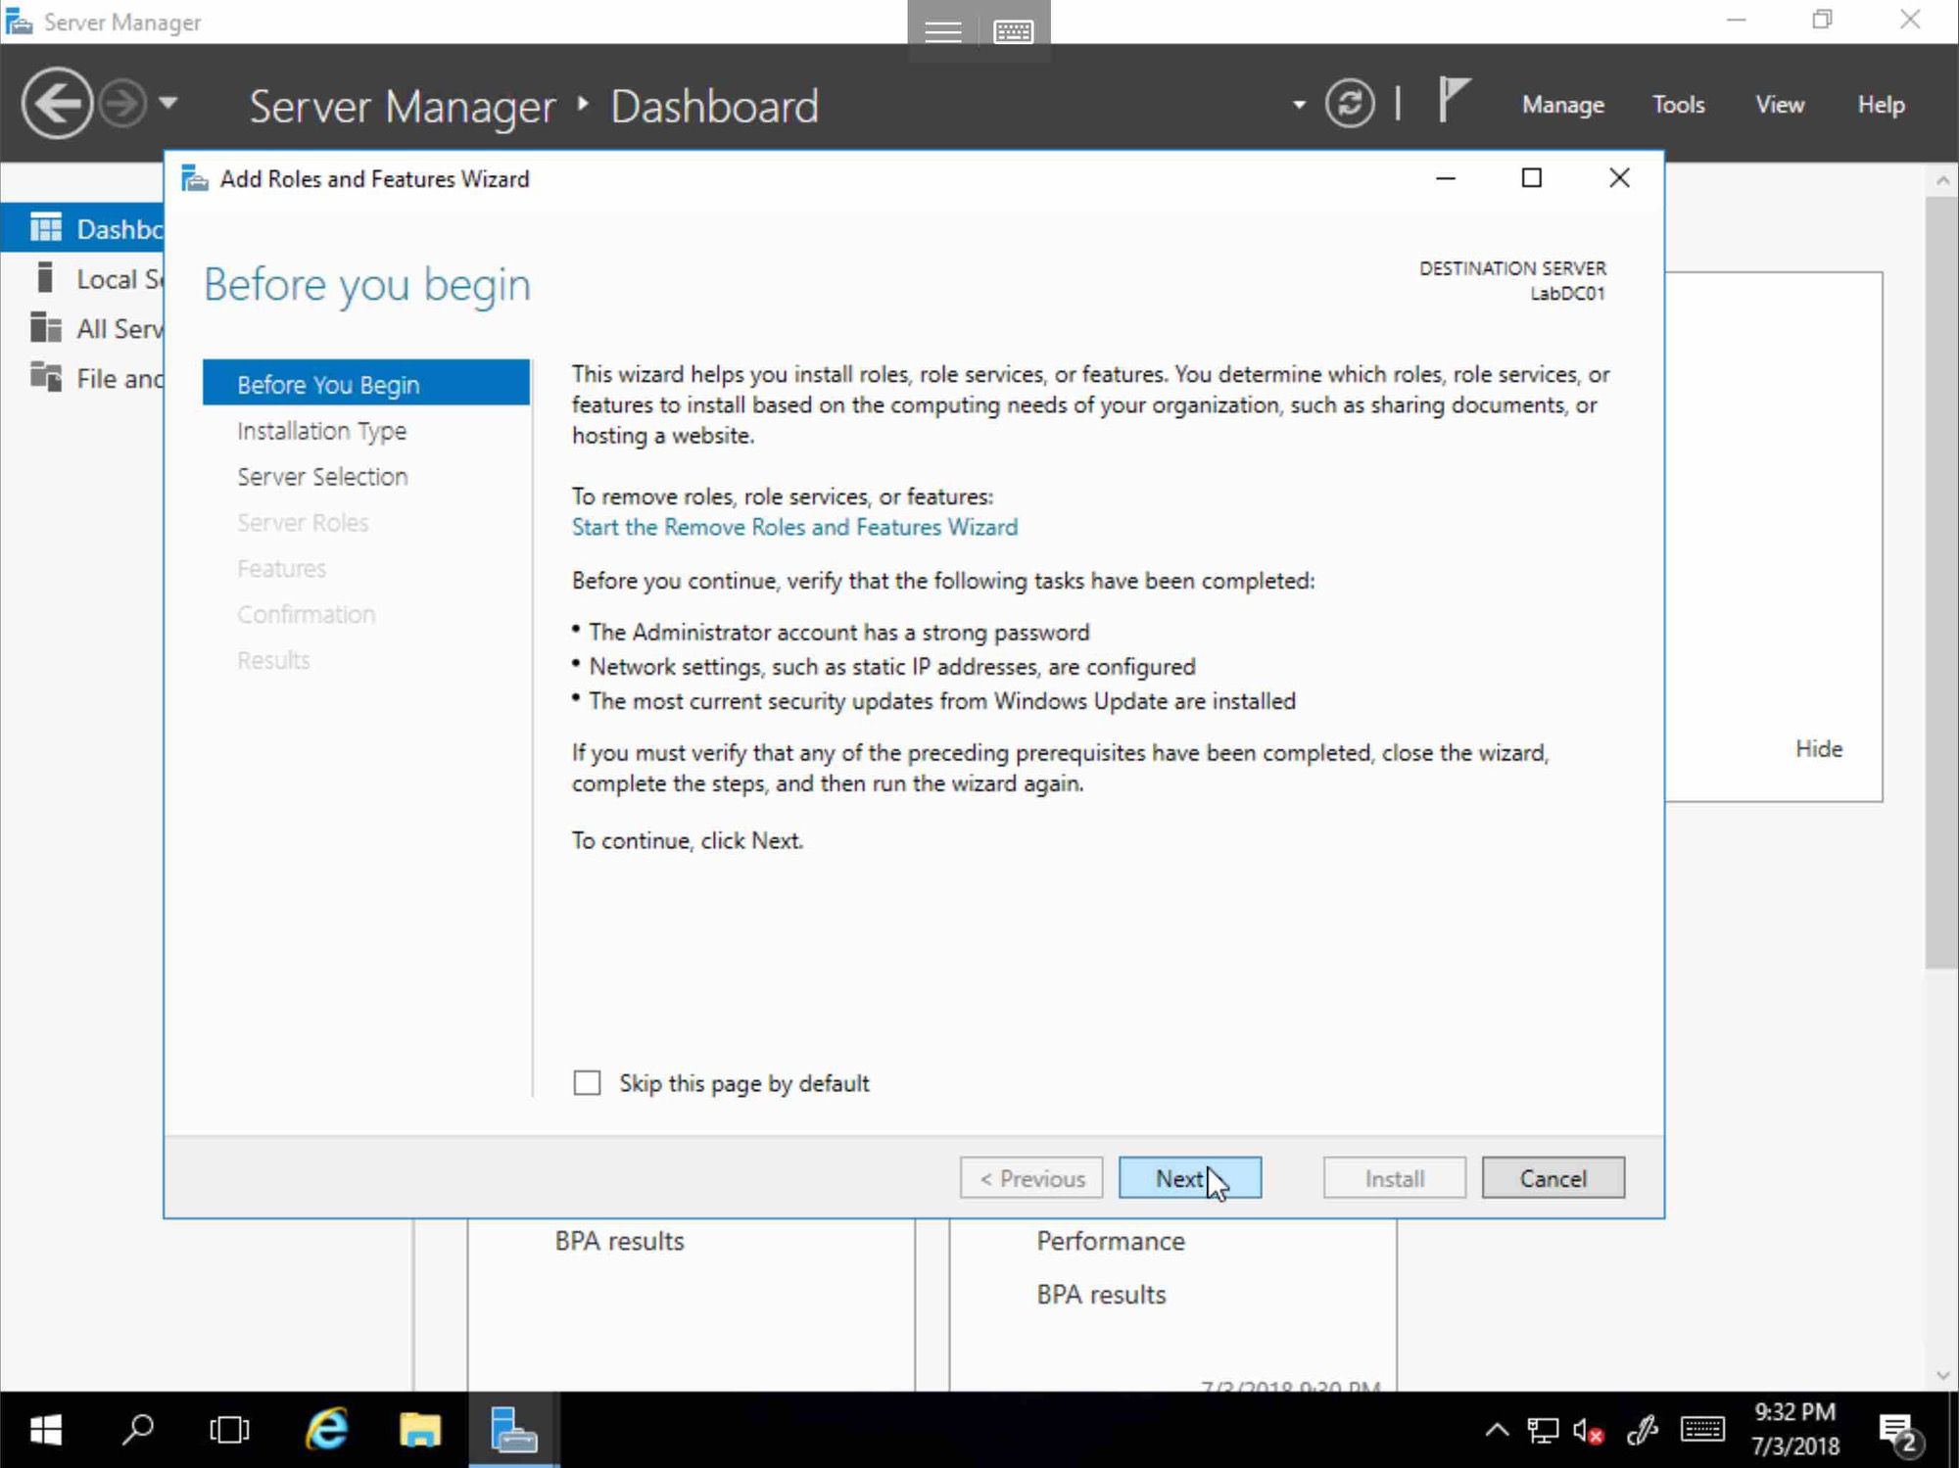Launch Internet Explorer from taskbar
The width and height of the screenshot is (1959, 1468).
[x=326, y=1431]
